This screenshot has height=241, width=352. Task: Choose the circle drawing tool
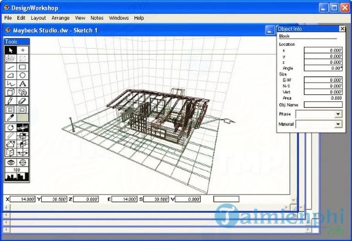point(22,76)
